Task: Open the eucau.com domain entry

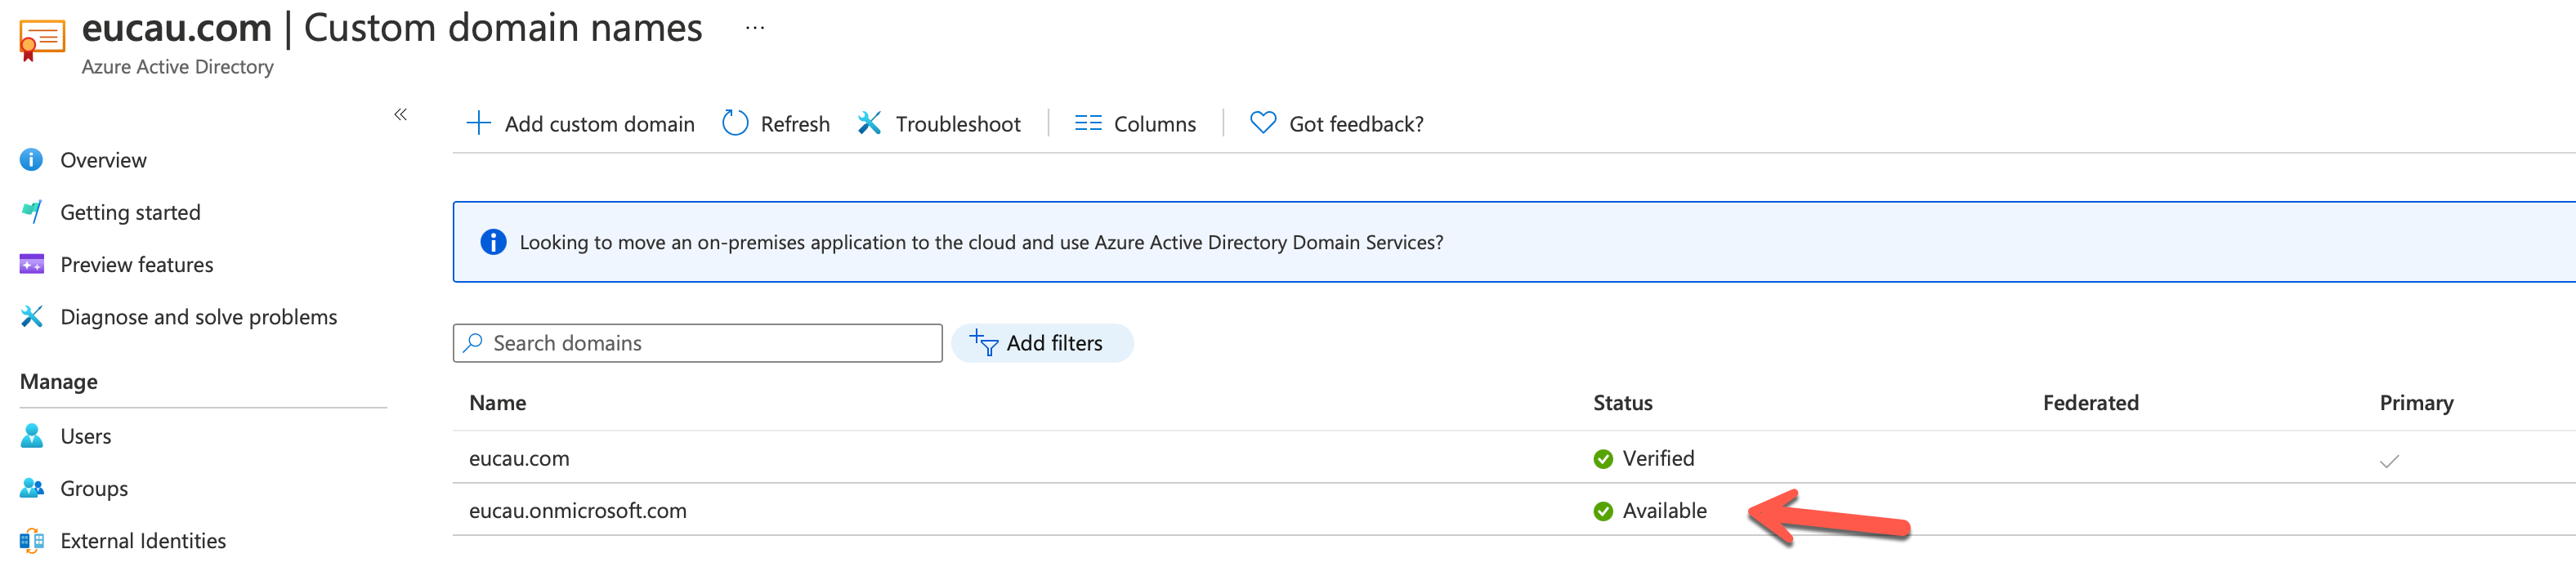Action: pos(519,458)
